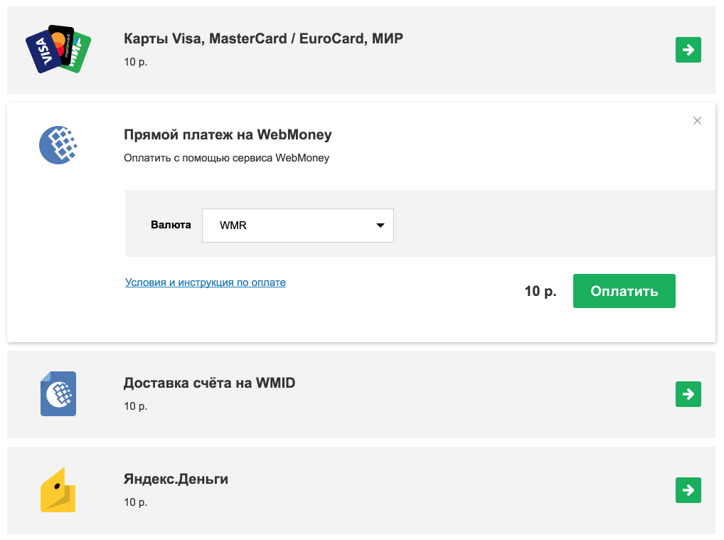Click the green Оплатить button

pos(624,291)
